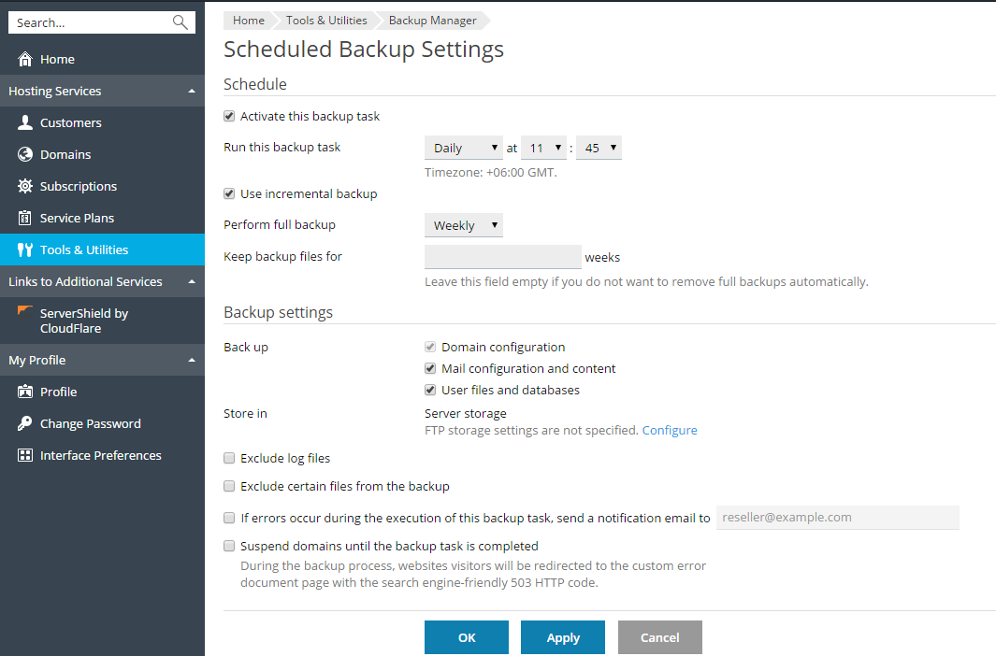The image size is (996, 656).
Task: Click the Service Plans icon
Action: 25,219
